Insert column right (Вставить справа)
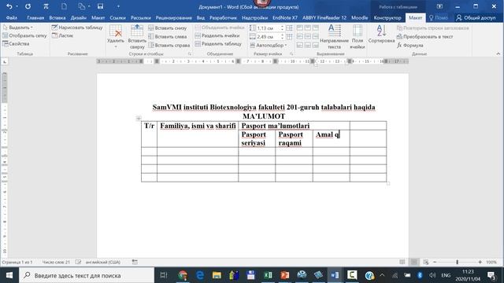 coord(169,46)
